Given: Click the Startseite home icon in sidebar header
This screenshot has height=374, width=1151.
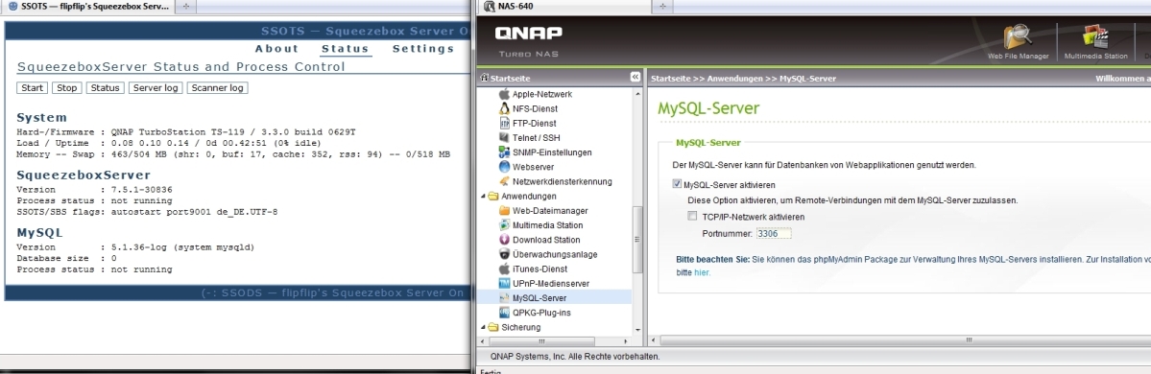Looking at the screenshot, I should coord(484,78).
